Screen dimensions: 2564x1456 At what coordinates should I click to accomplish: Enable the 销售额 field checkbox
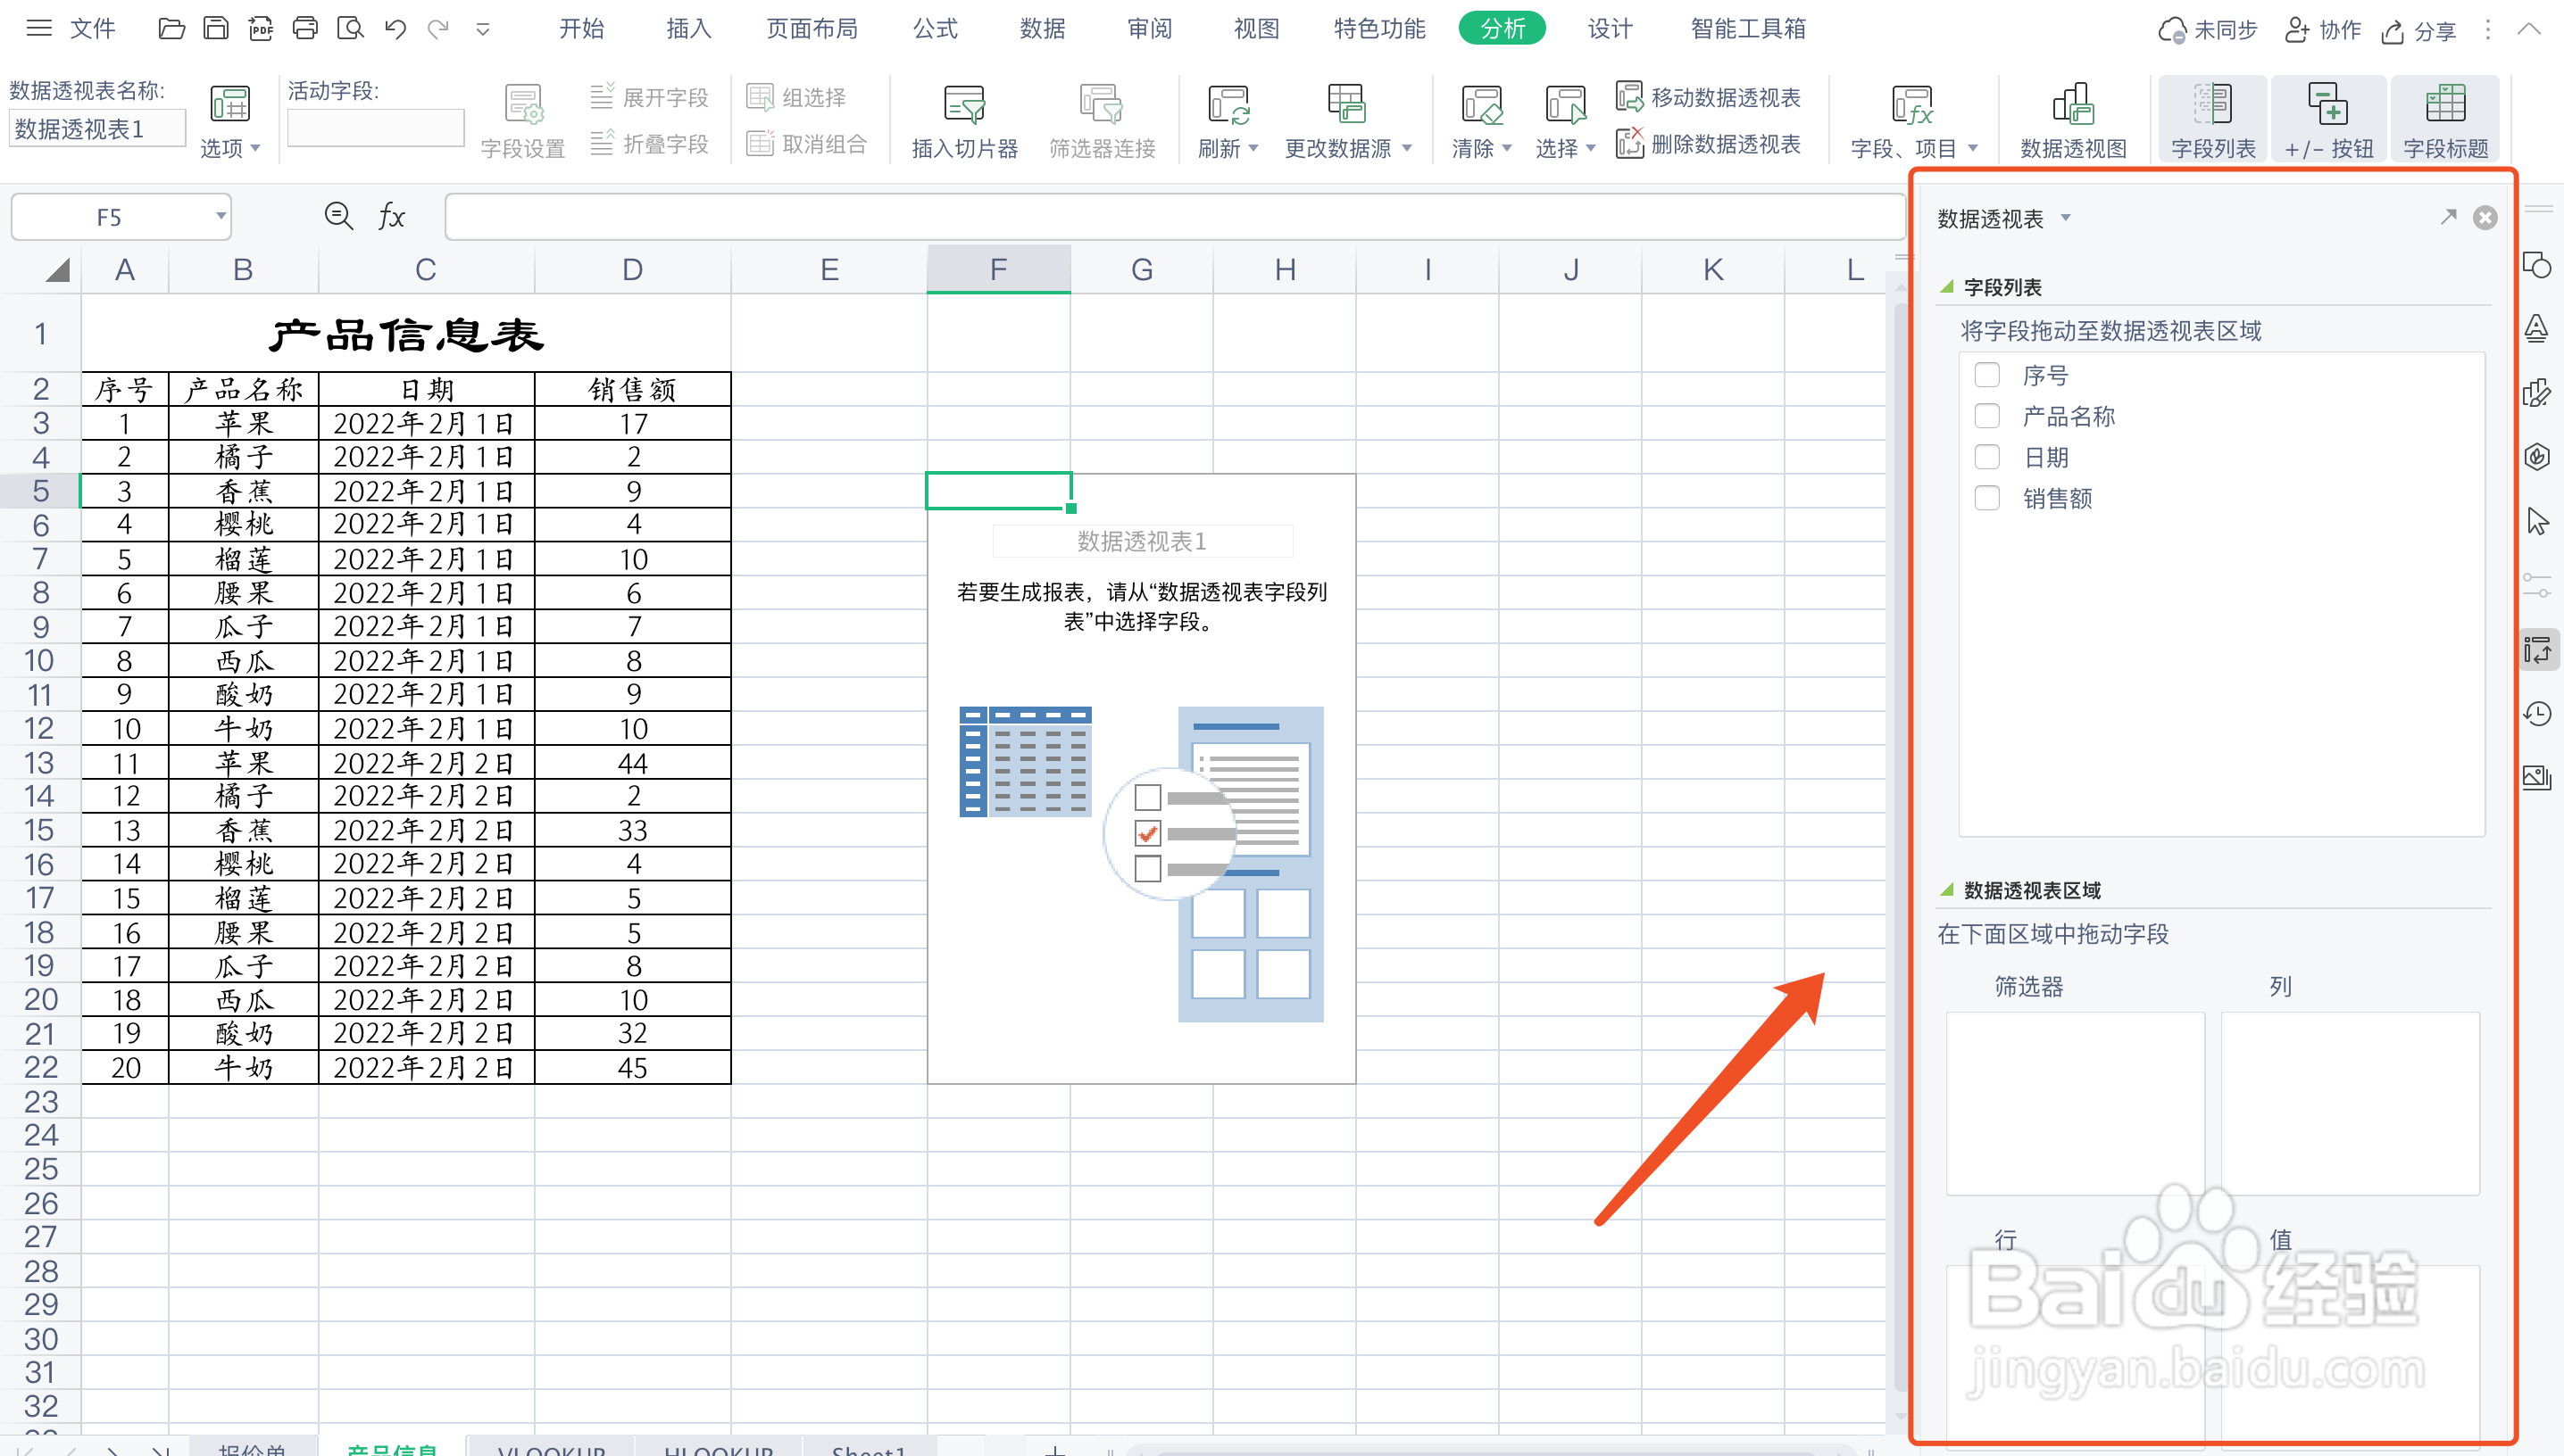pos(1986,498)
